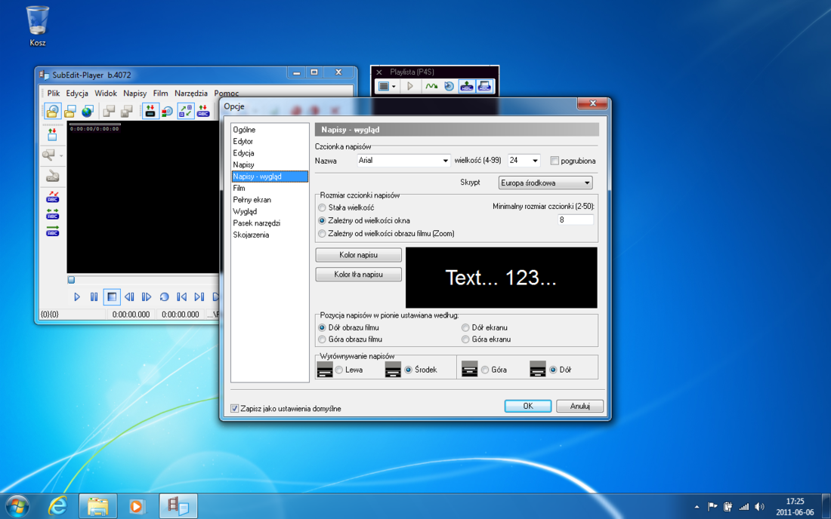
Task: Click the up-down arrows panel icon in the side toolbar
Action: click(x=52, y=134)
